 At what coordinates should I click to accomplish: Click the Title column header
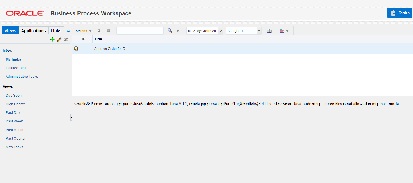click(98, 39)
